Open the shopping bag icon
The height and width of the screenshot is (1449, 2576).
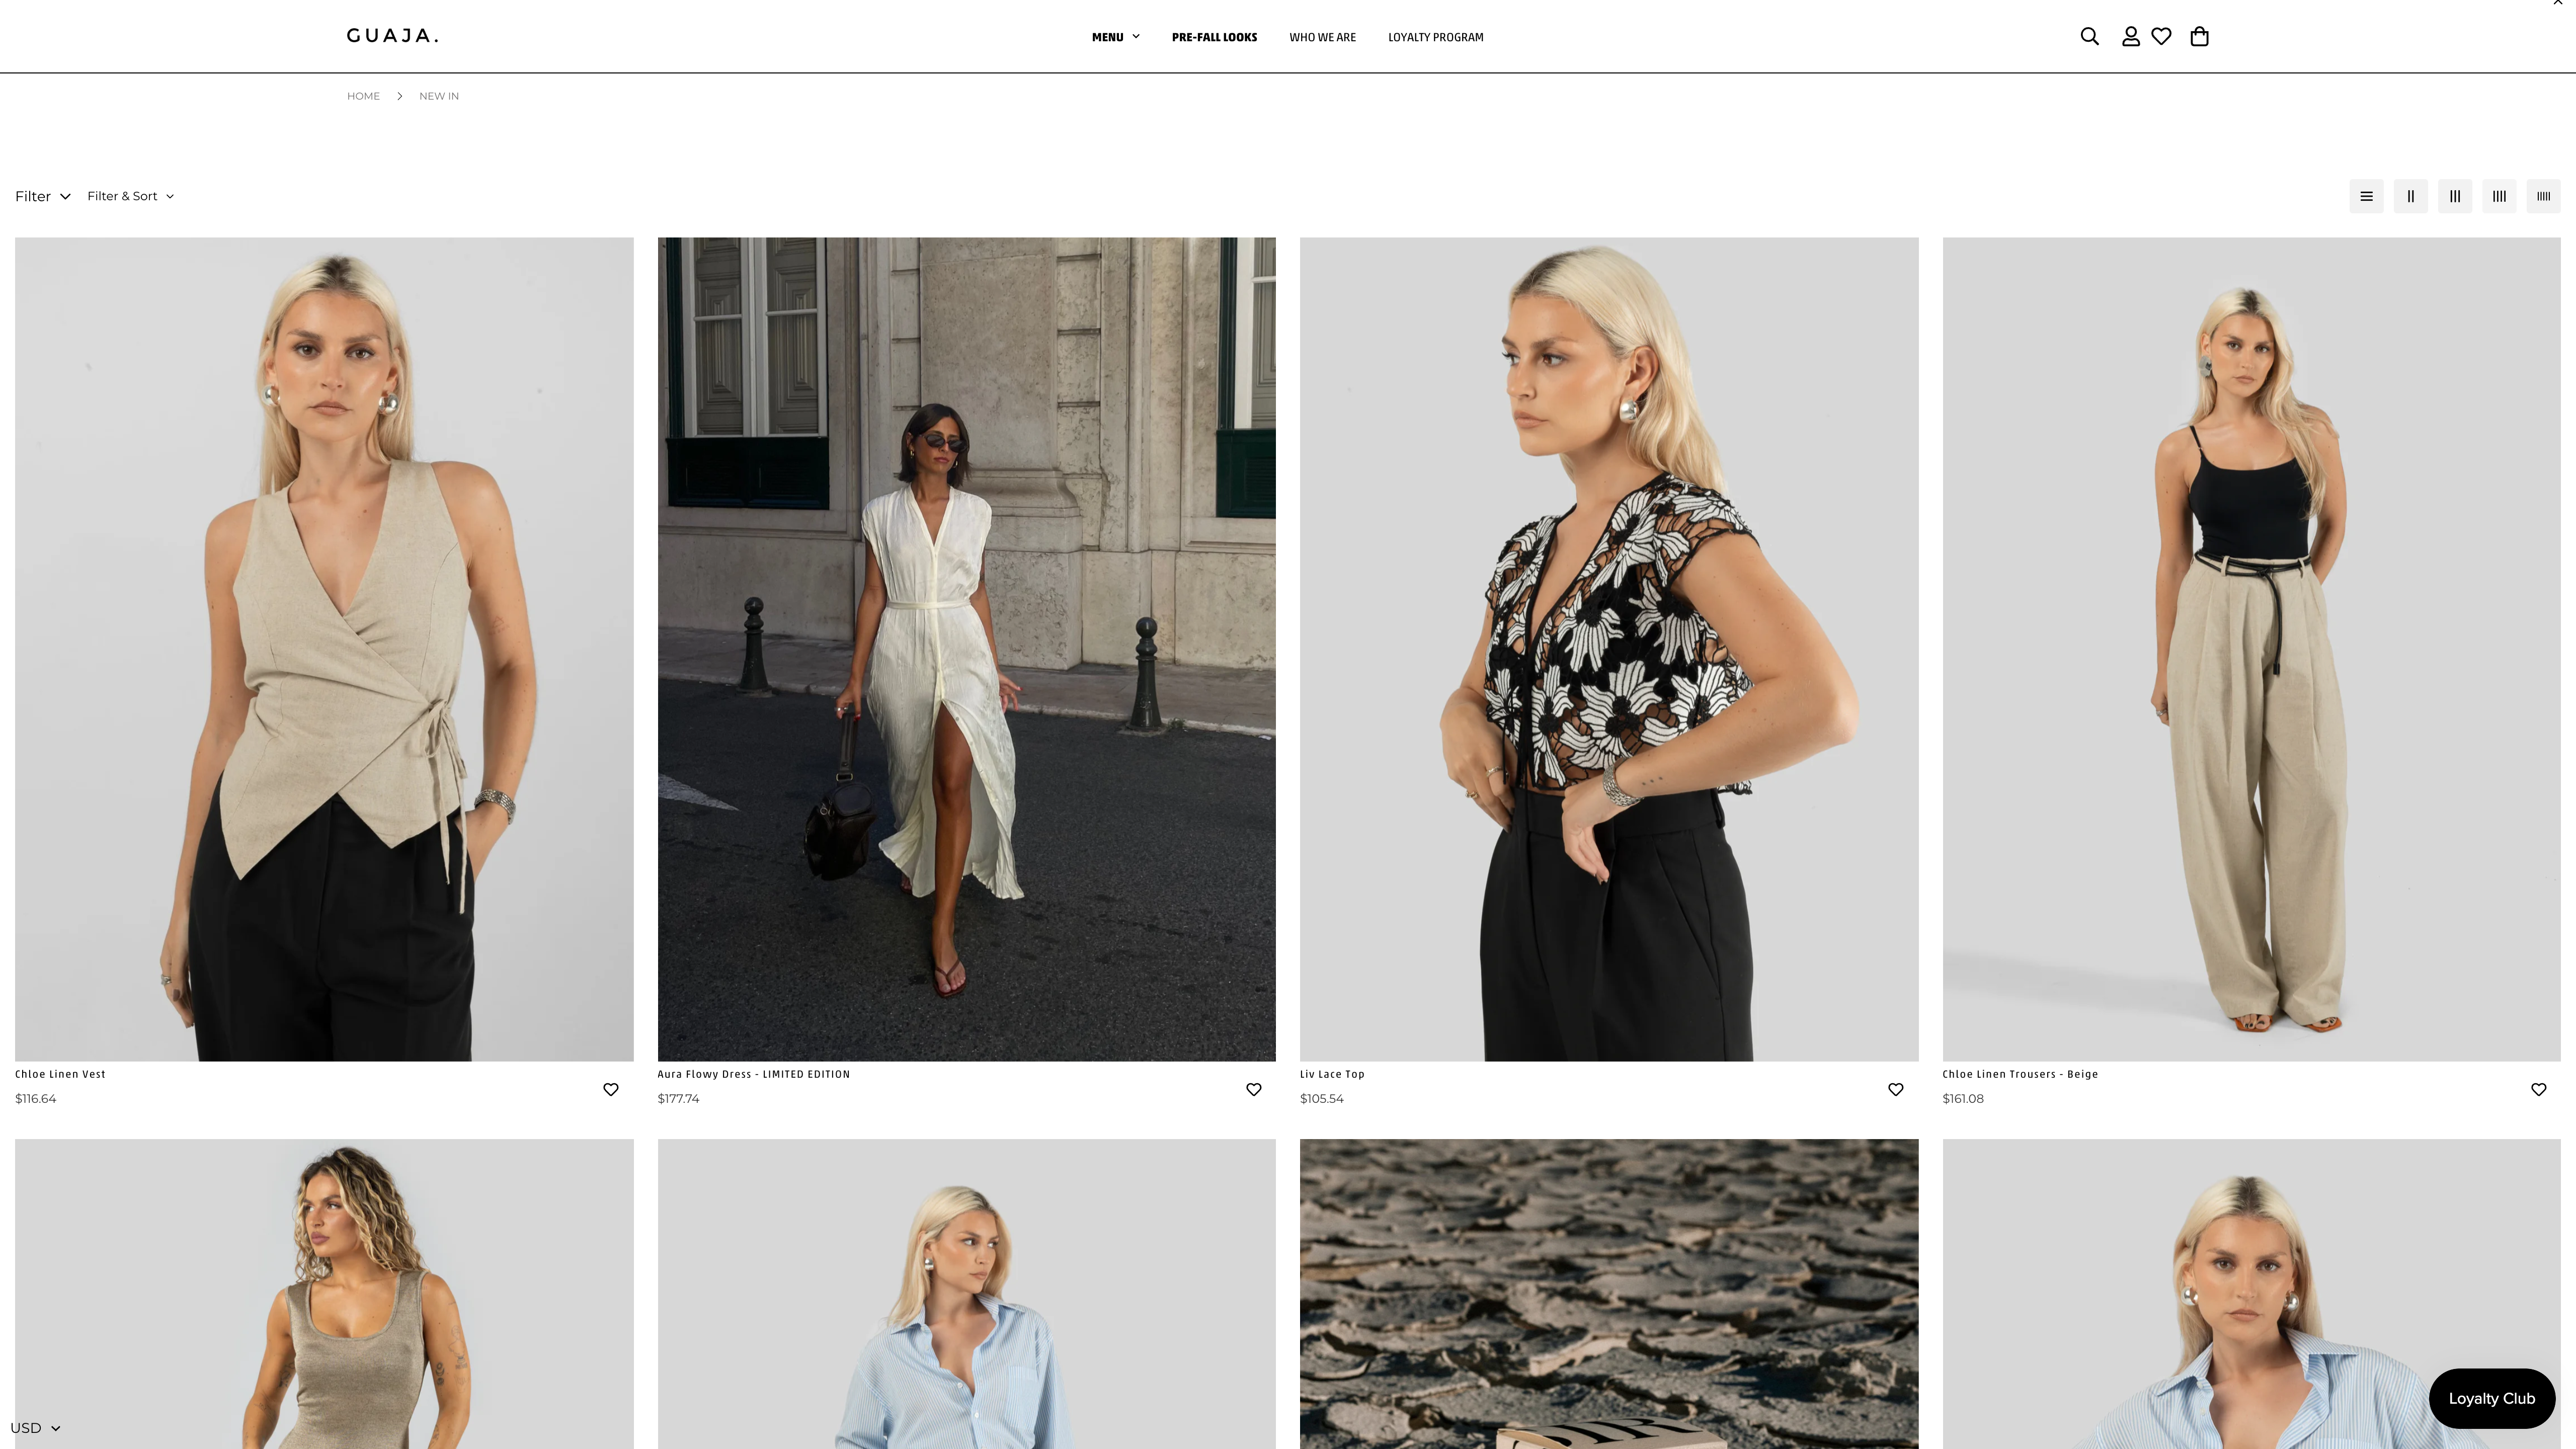click(x=2199, y=36)
